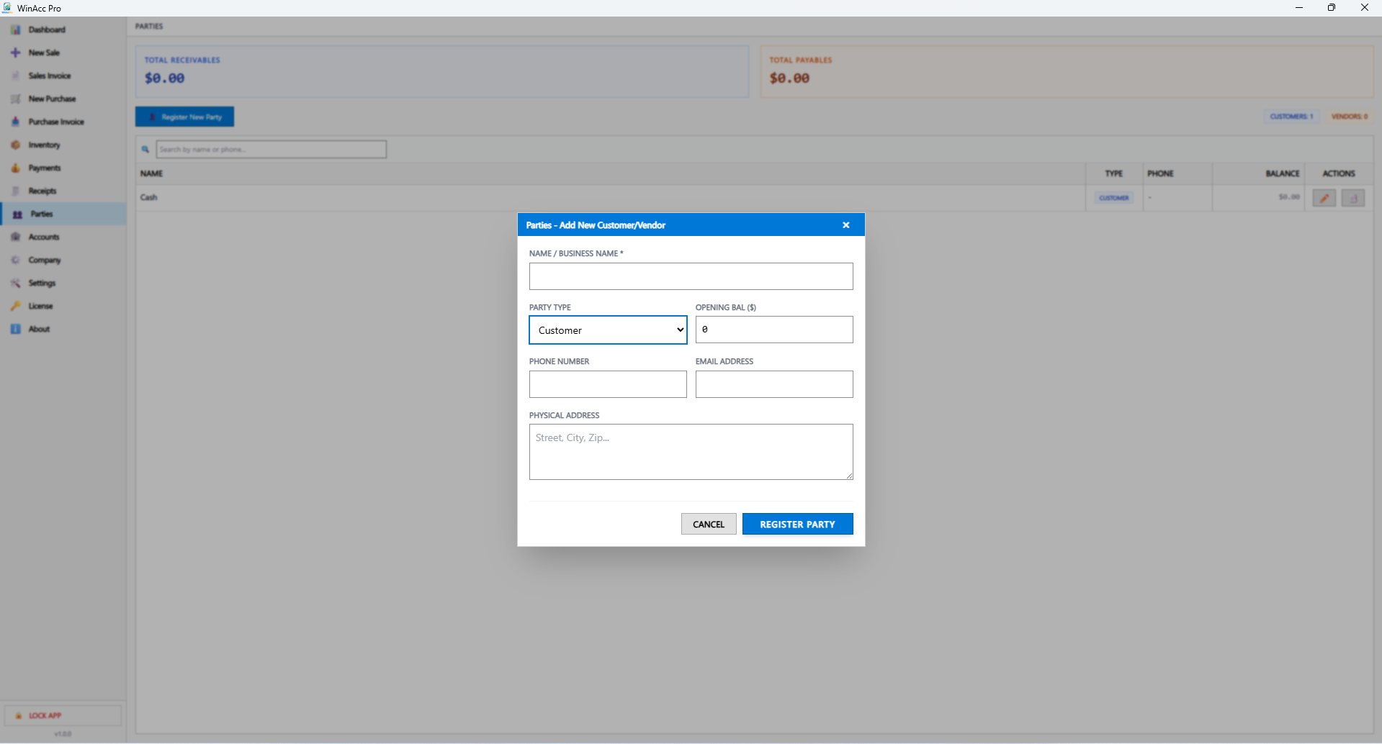Click the Settings icon in the sidebar
Screen dimensions: 1382x744
(x=16, y=283)
